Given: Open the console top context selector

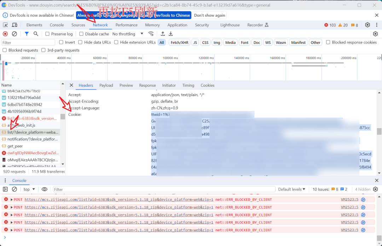Looking at the screenshot, I should coord(29,189).
